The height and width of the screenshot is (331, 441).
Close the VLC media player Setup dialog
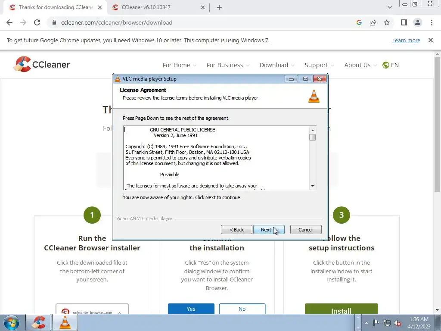point(320,79)
